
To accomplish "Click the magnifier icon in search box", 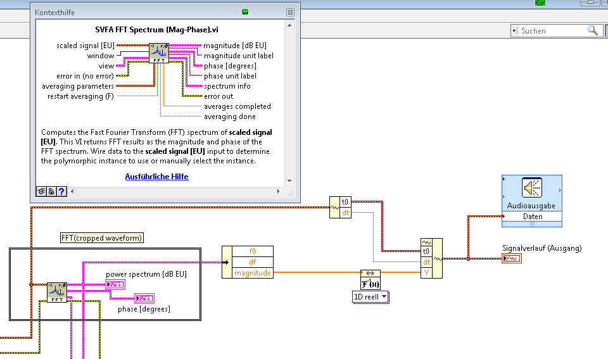I will [593, 30].
